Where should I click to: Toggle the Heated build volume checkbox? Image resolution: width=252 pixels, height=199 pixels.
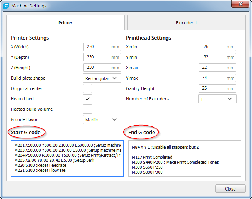88,109
